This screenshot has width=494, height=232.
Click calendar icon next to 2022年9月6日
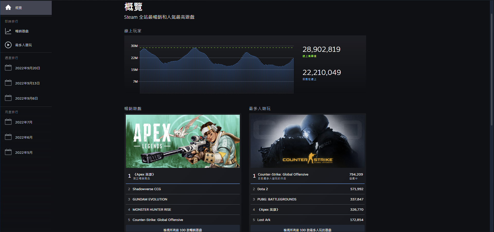[x=8, y=98]
